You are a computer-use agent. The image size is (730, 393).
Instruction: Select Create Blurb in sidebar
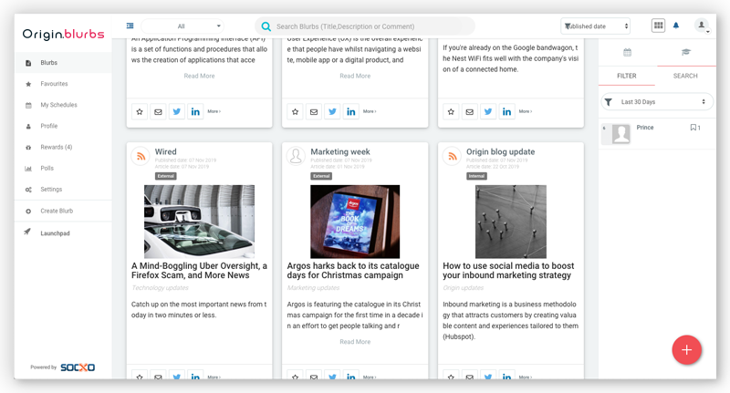point(63,212)
